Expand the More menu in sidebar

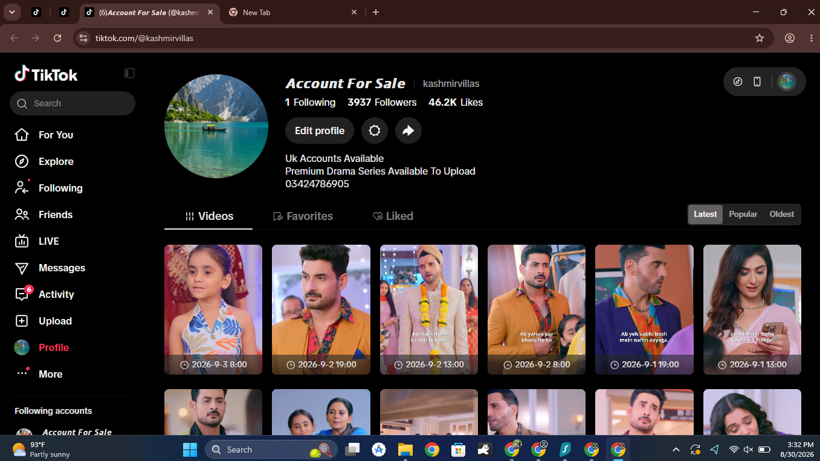39,374
